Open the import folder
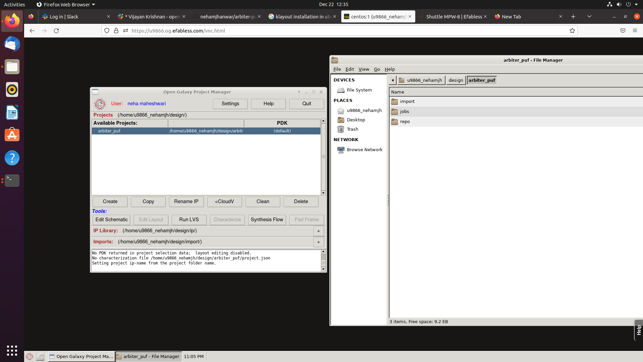The height and width of the screenshot is (362, 643). click(407, 101)
